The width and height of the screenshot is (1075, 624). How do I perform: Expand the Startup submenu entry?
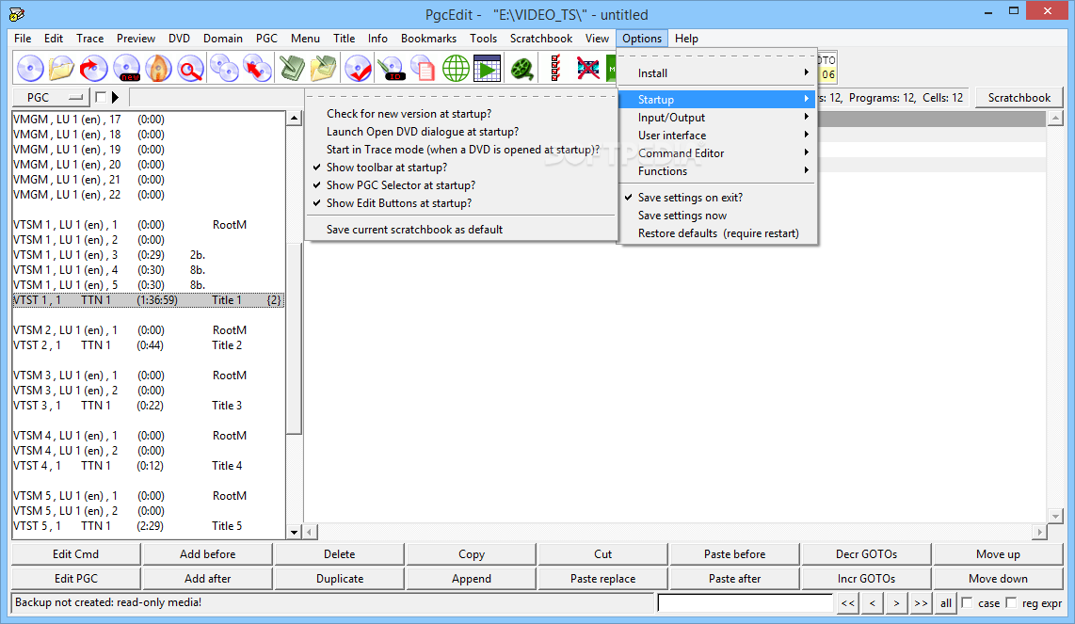[718, 100]
